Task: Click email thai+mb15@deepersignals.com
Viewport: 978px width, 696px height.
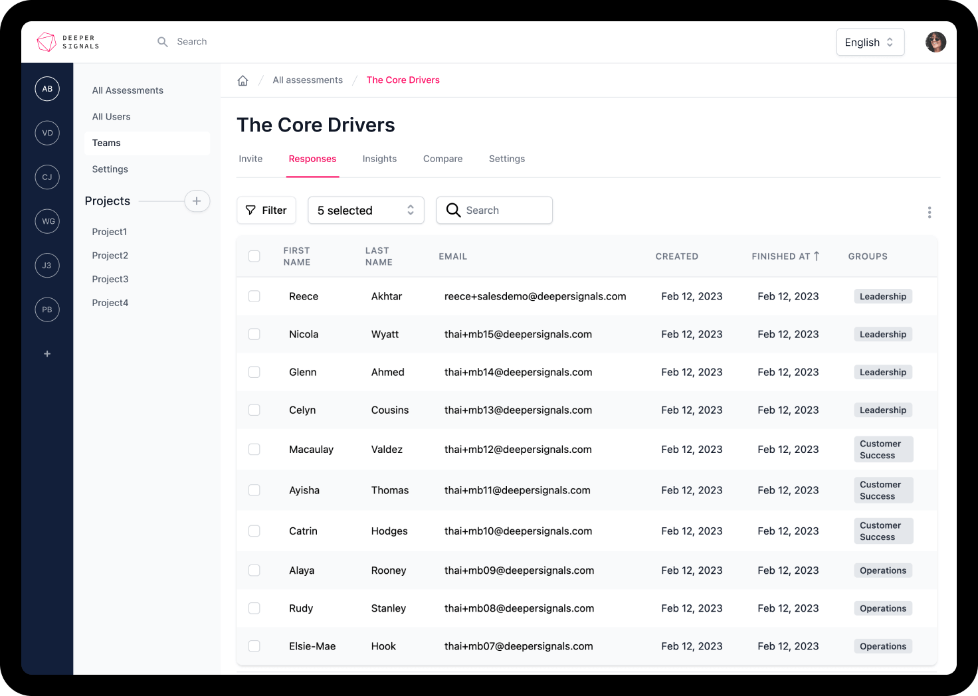Action: (518, 334)
